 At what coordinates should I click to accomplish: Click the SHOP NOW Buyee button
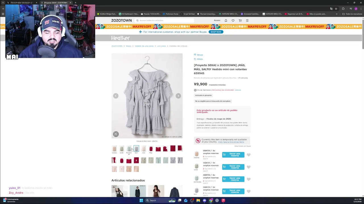[216, 32]
